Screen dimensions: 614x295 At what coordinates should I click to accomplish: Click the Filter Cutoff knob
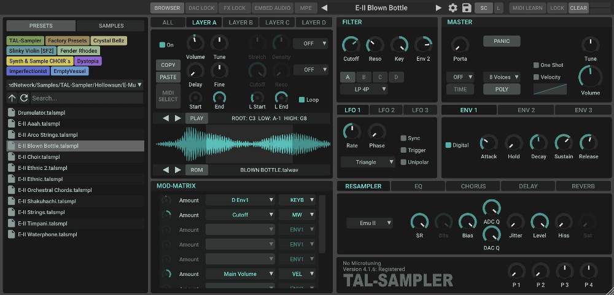(351, 45)
